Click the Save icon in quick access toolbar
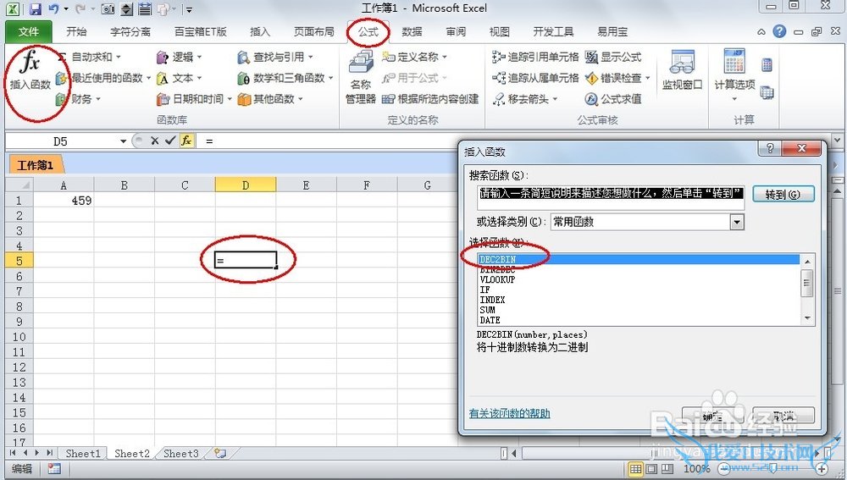 [x=36, y=8]
